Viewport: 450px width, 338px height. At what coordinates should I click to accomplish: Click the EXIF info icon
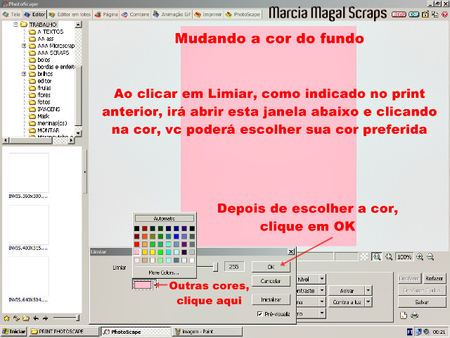point(413,14)
